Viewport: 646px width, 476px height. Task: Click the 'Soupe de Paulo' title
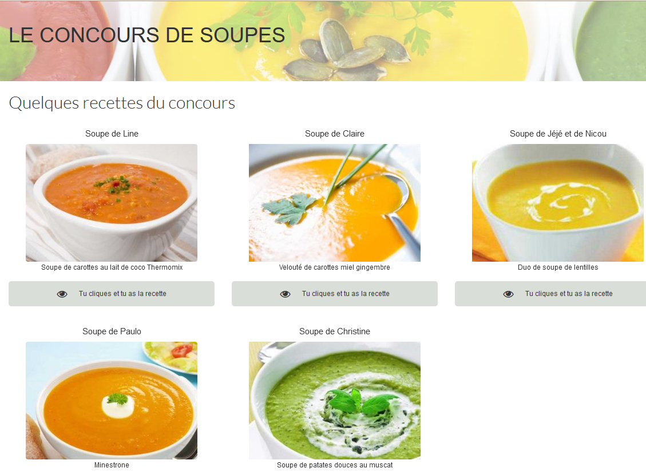[x=112, y=331]
